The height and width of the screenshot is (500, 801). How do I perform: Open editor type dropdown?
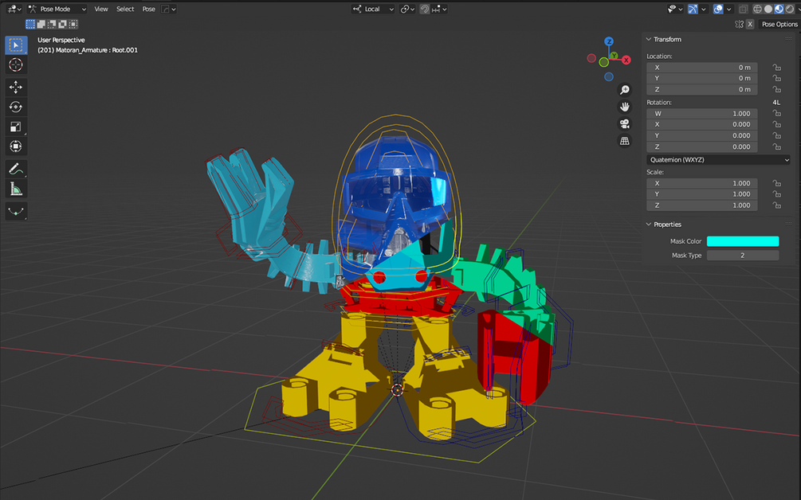[x=14, y=9]
